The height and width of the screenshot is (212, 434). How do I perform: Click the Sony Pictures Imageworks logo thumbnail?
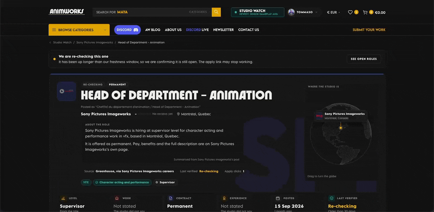(66, 91)
